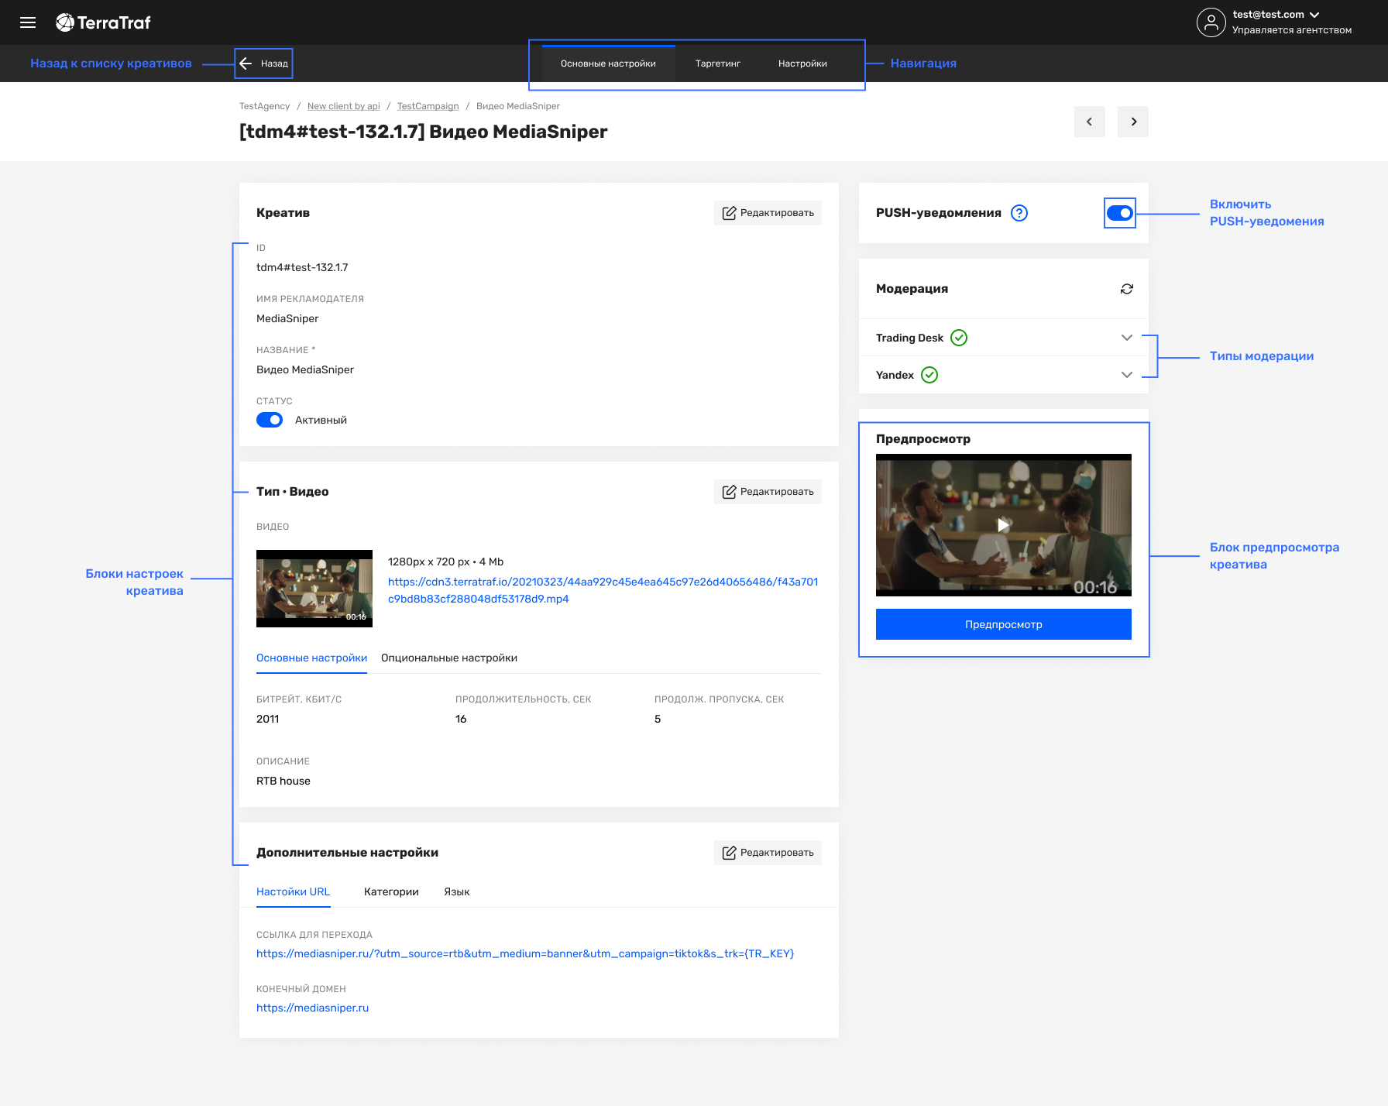Toggle the Активный status switch
This screenshot has width=1388, height=1106.
point(270,420)
